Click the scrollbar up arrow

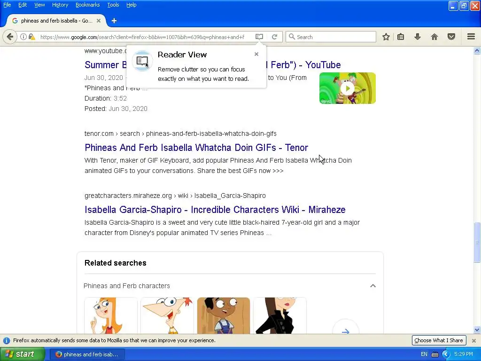(477, 51)
